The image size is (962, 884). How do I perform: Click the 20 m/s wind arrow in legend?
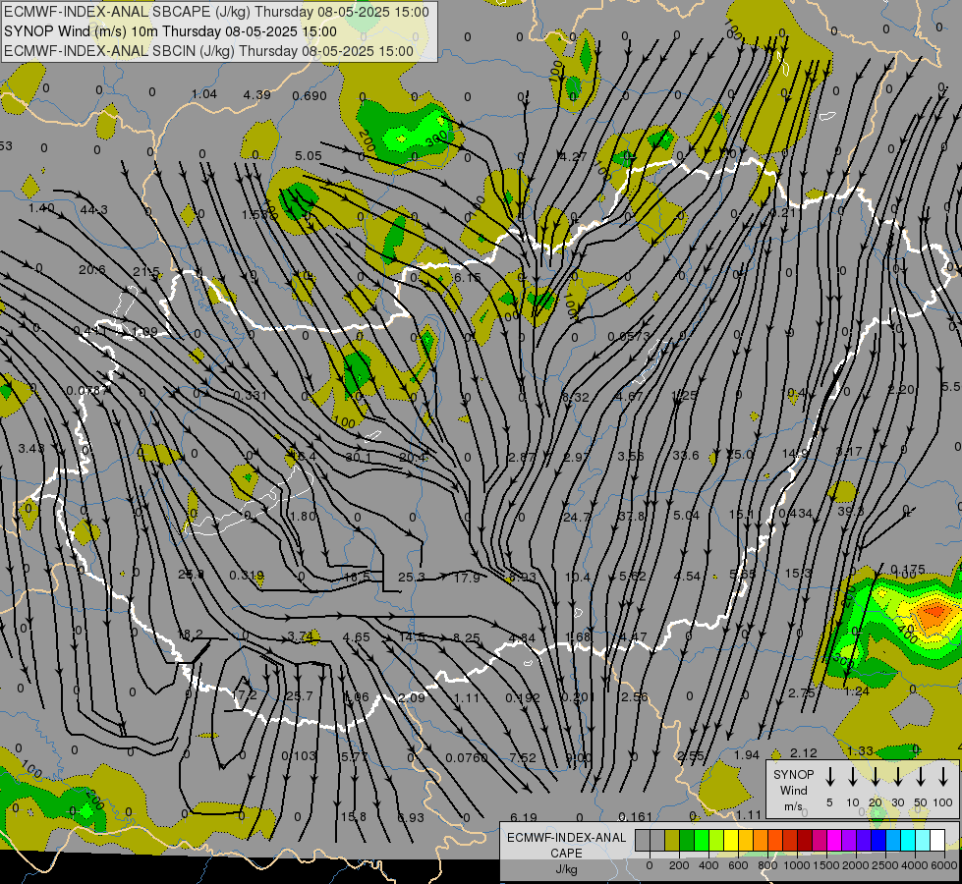[x=876, y=777]
